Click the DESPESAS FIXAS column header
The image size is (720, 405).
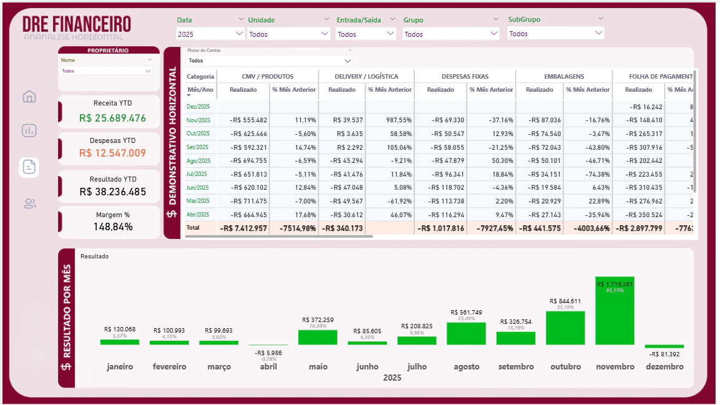point(465,76)
